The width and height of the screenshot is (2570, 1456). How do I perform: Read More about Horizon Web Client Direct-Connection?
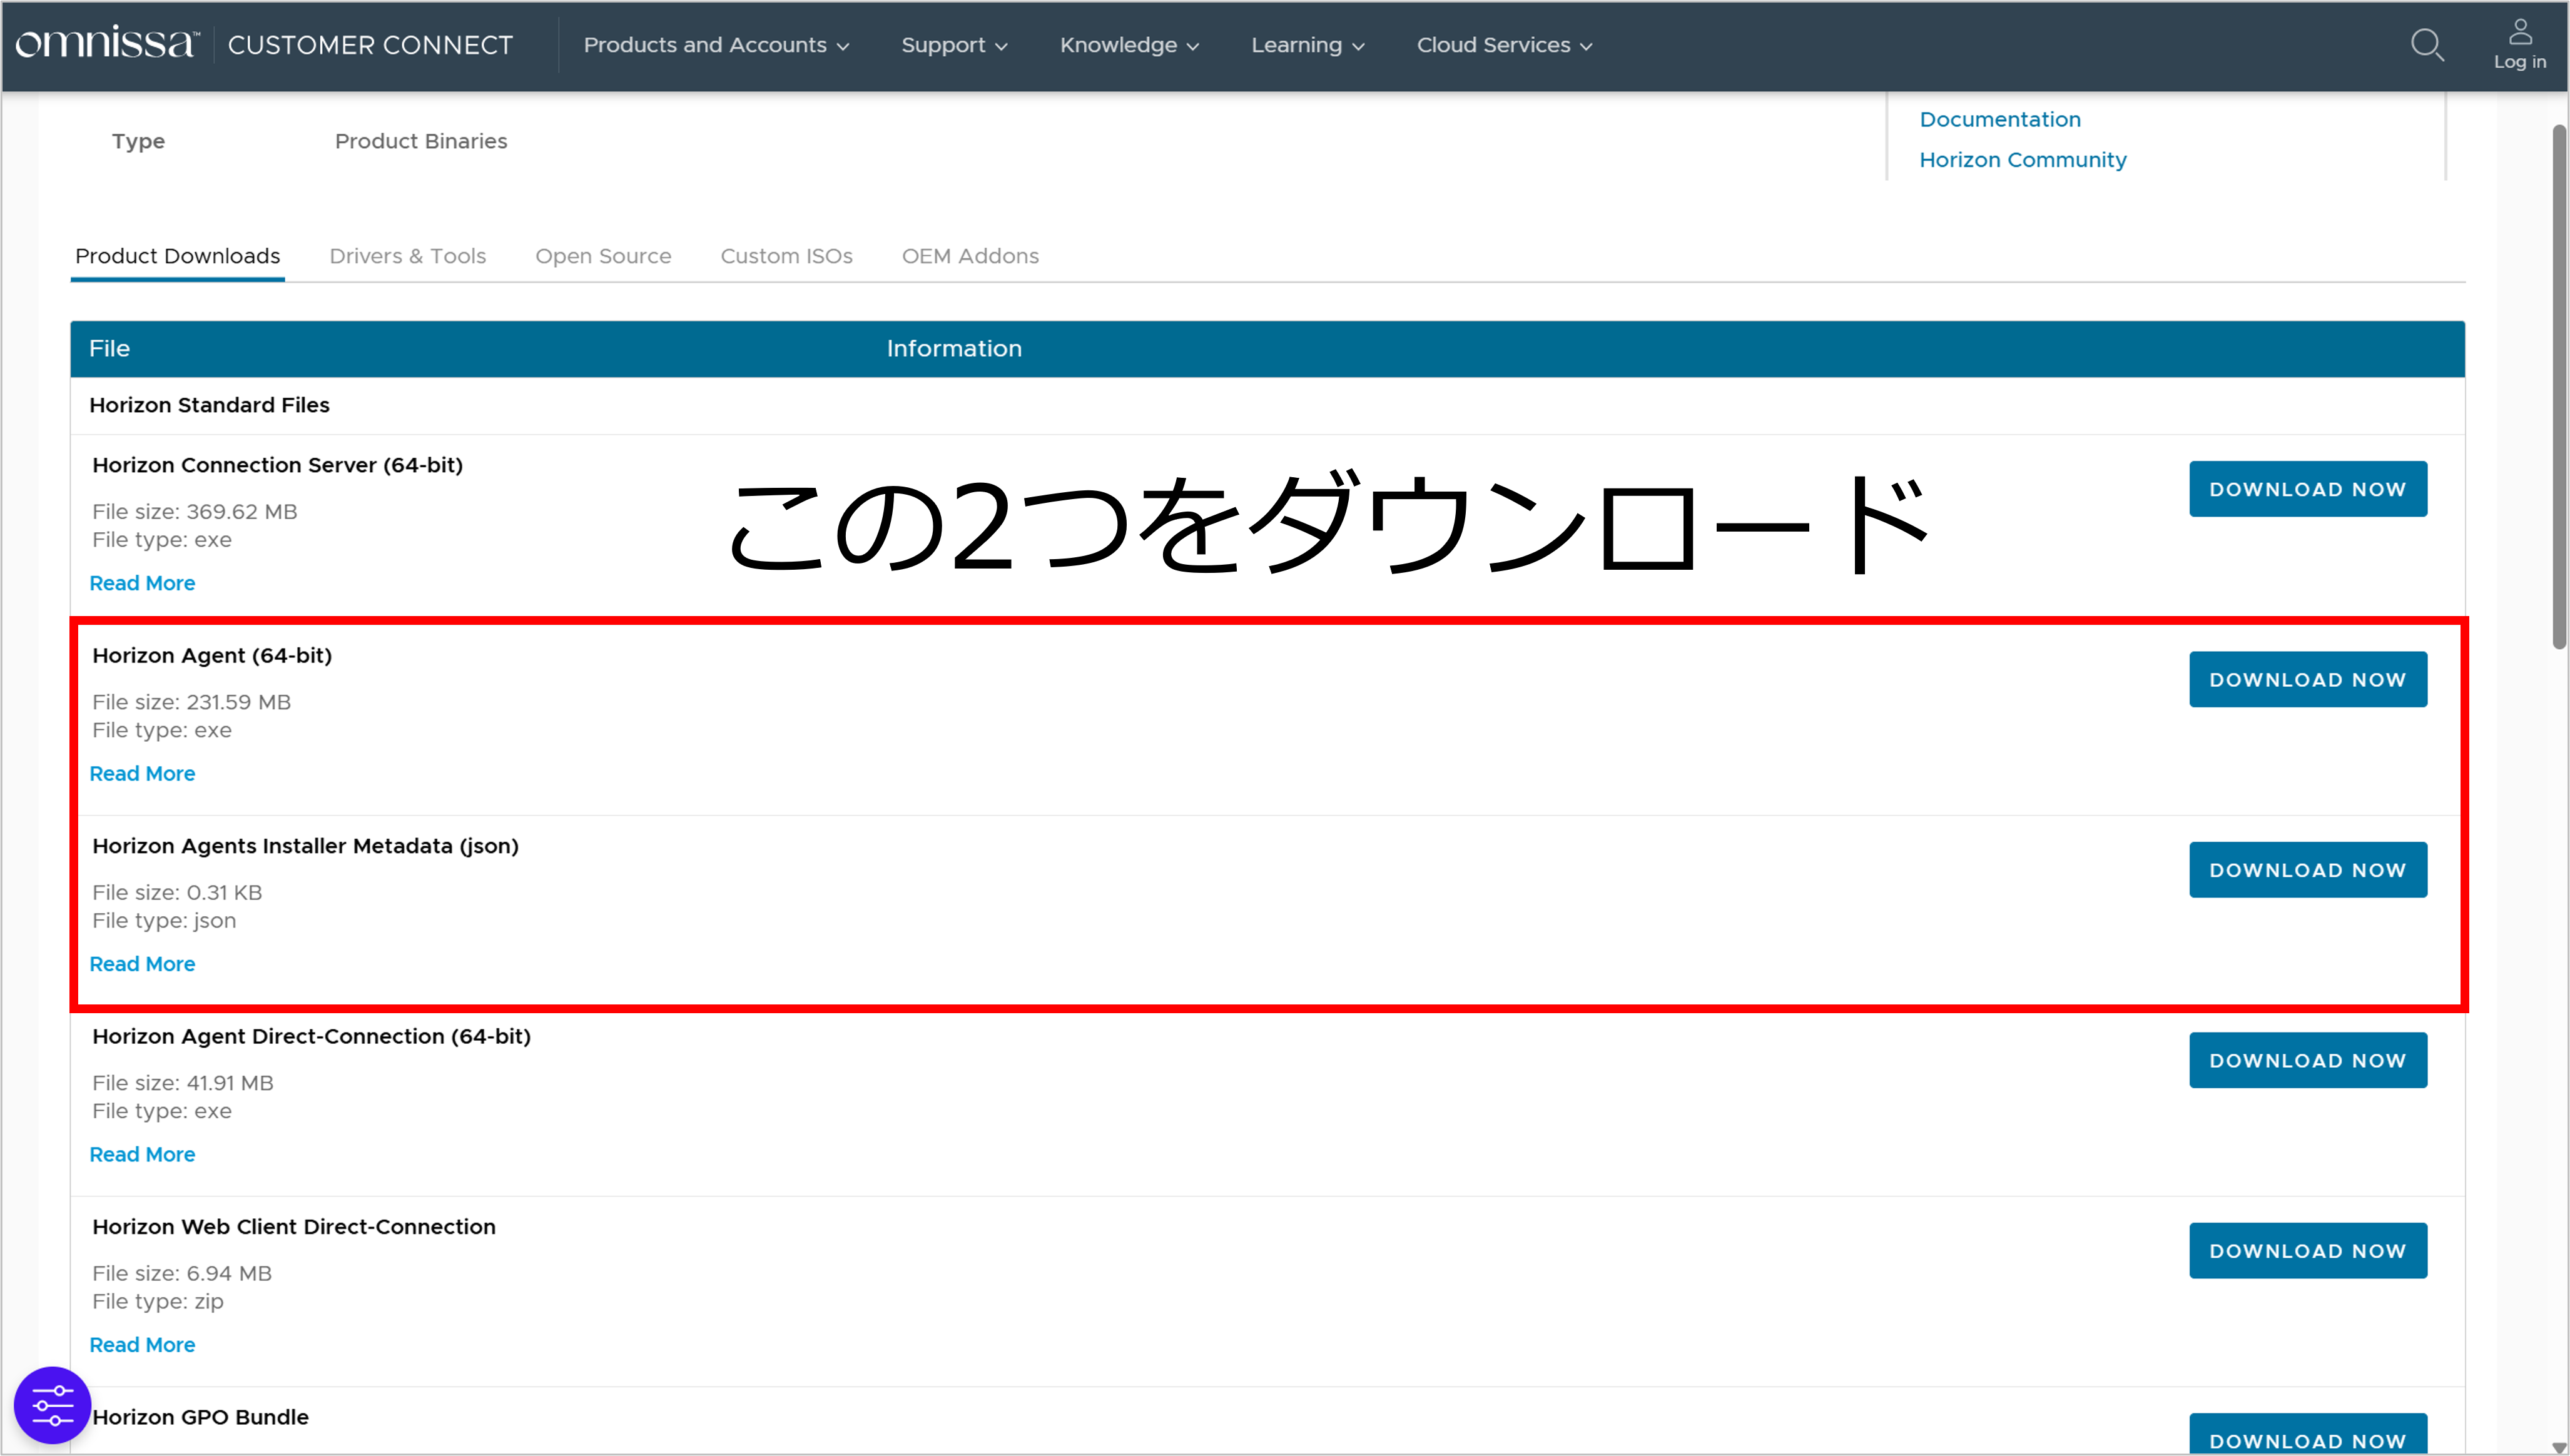click(x=142, y=1345)
